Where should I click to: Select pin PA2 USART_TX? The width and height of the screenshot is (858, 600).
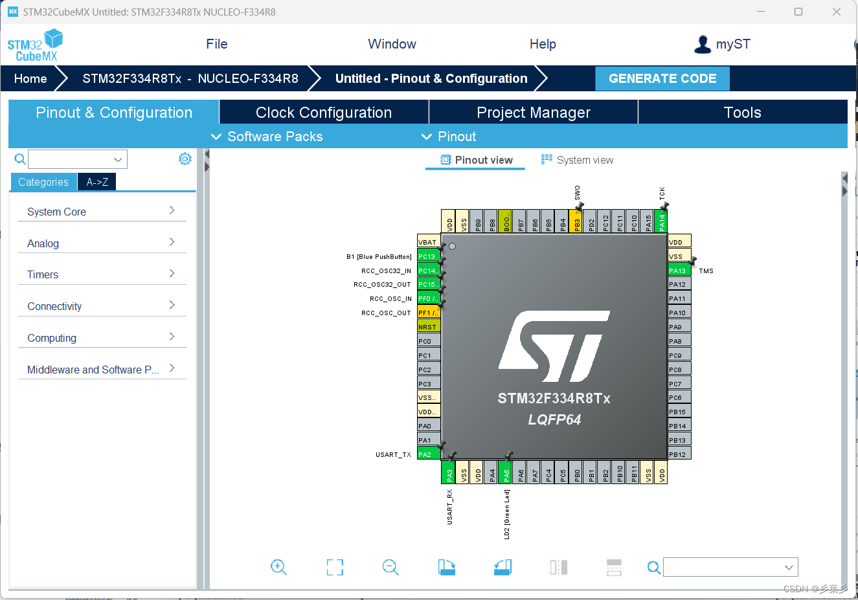pos(429,454)
